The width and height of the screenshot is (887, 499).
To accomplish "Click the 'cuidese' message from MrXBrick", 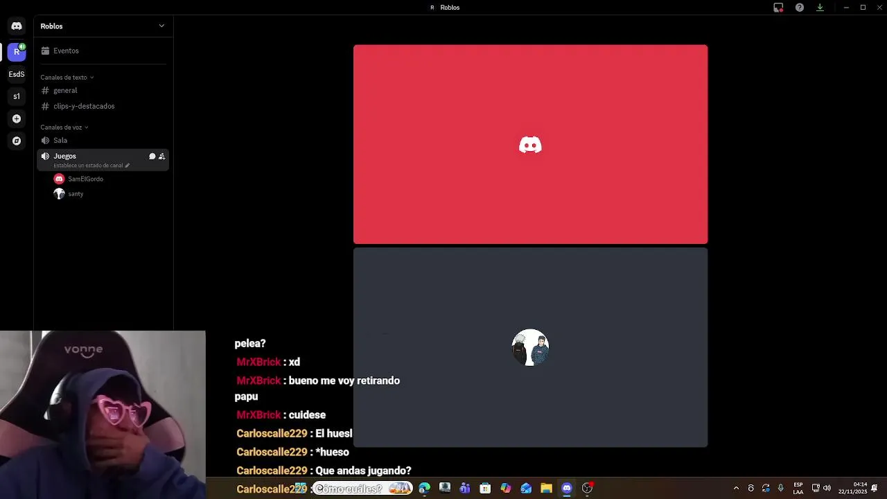I will click(x=281, y=414).
